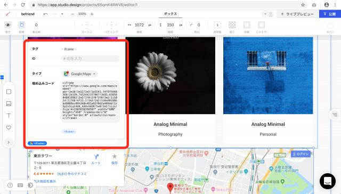Redo the last edit
The width and height of the screenshot is (341, 194).
[x=54, y=14]
